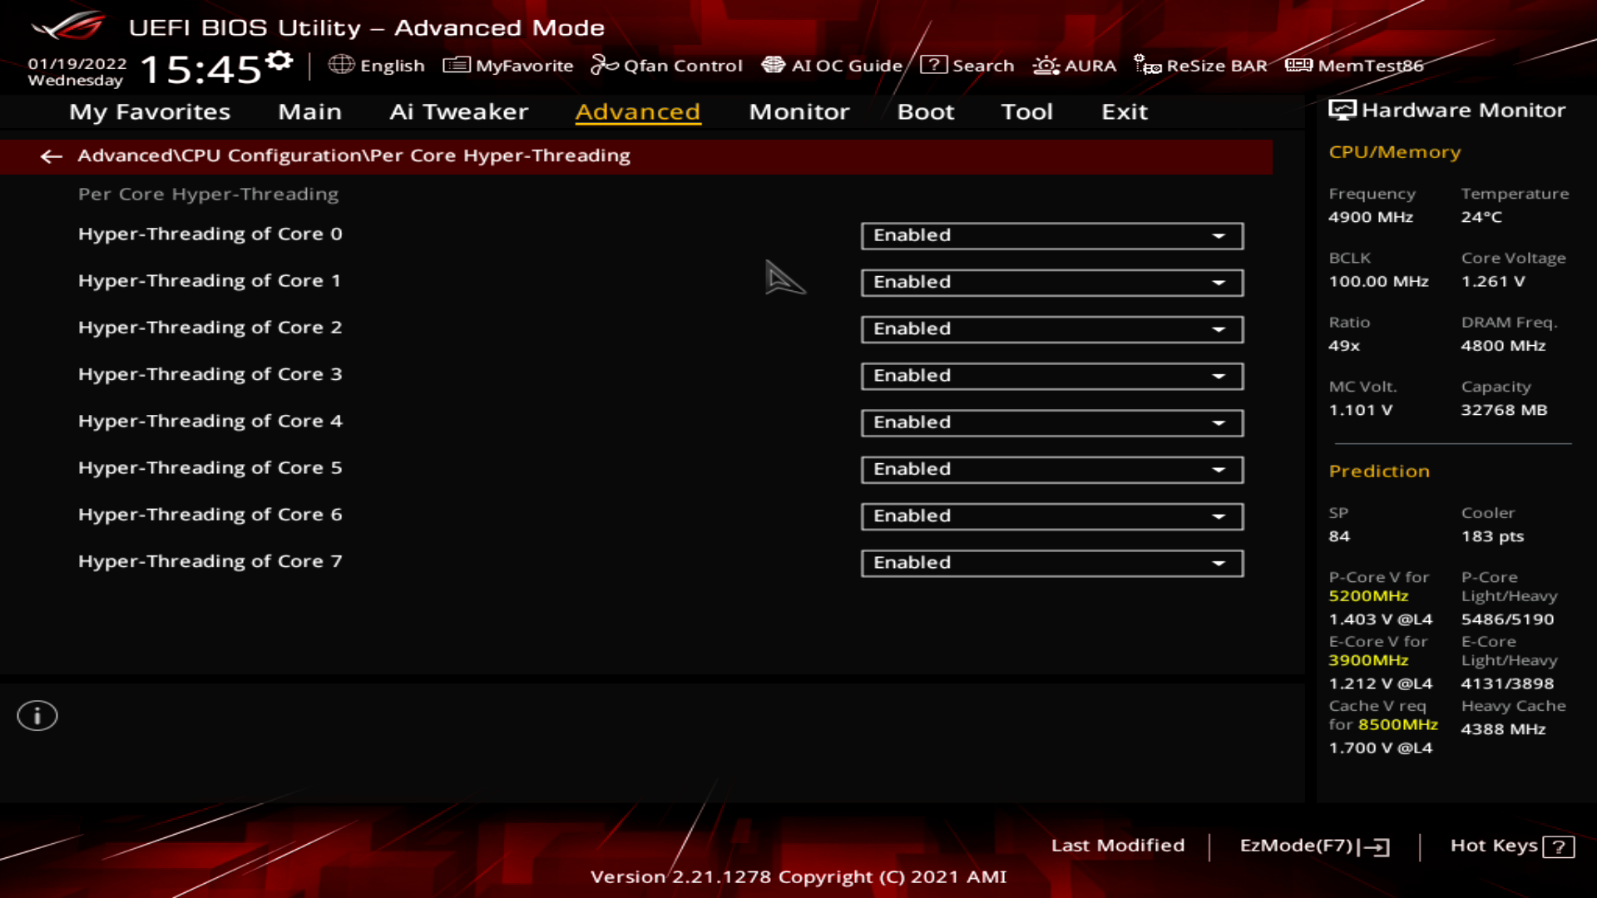Access ReSize BAR settings

point(1204,65)
